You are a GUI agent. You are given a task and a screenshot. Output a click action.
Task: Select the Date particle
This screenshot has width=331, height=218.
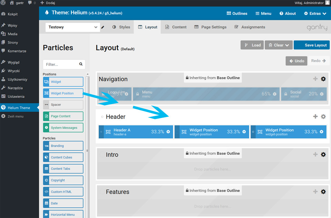click(63, 203)
